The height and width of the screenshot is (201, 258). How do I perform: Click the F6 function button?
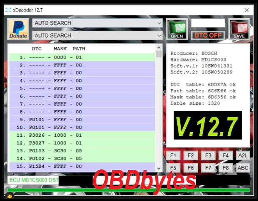(x=191, y=168)
